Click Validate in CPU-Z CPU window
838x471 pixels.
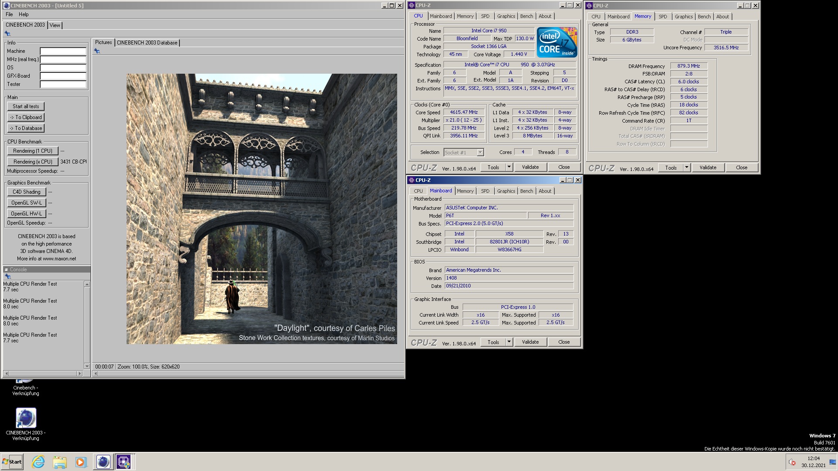point(530,167)
